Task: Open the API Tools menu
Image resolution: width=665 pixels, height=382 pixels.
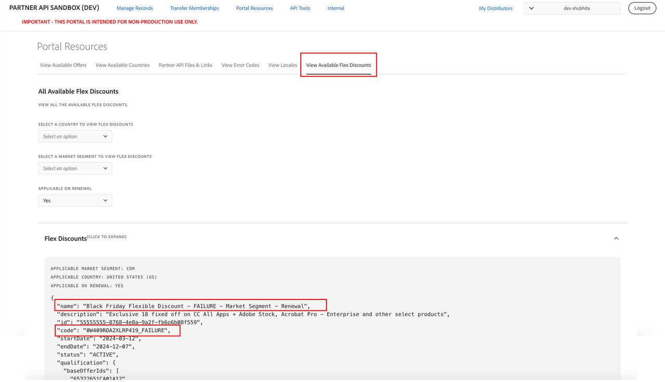Action: 300,8
